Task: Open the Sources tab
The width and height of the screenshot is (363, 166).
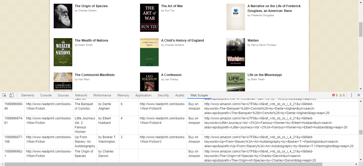Action: click(63, 95)
